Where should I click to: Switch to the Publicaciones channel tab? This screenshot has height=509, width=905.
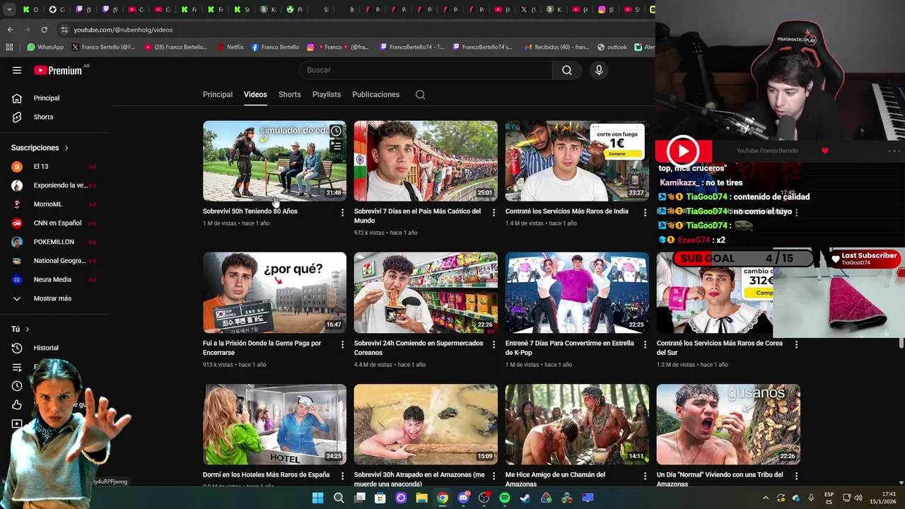click(376, 95)
